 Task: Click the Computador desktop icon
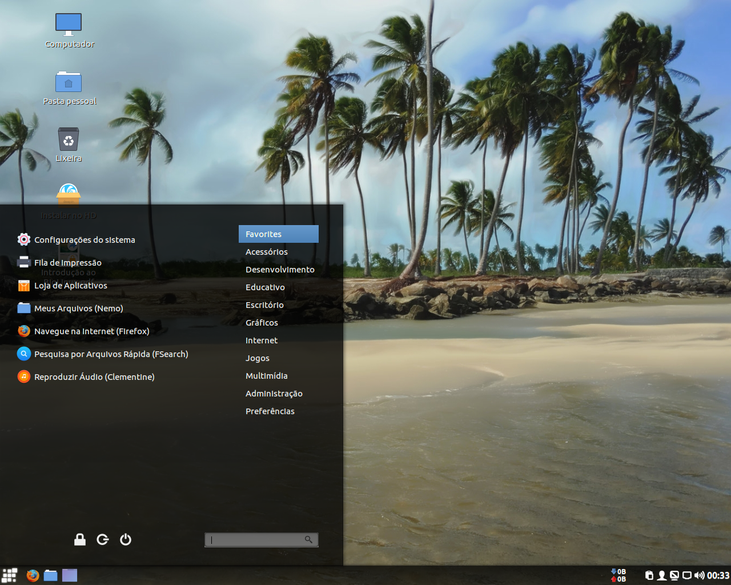69,31
